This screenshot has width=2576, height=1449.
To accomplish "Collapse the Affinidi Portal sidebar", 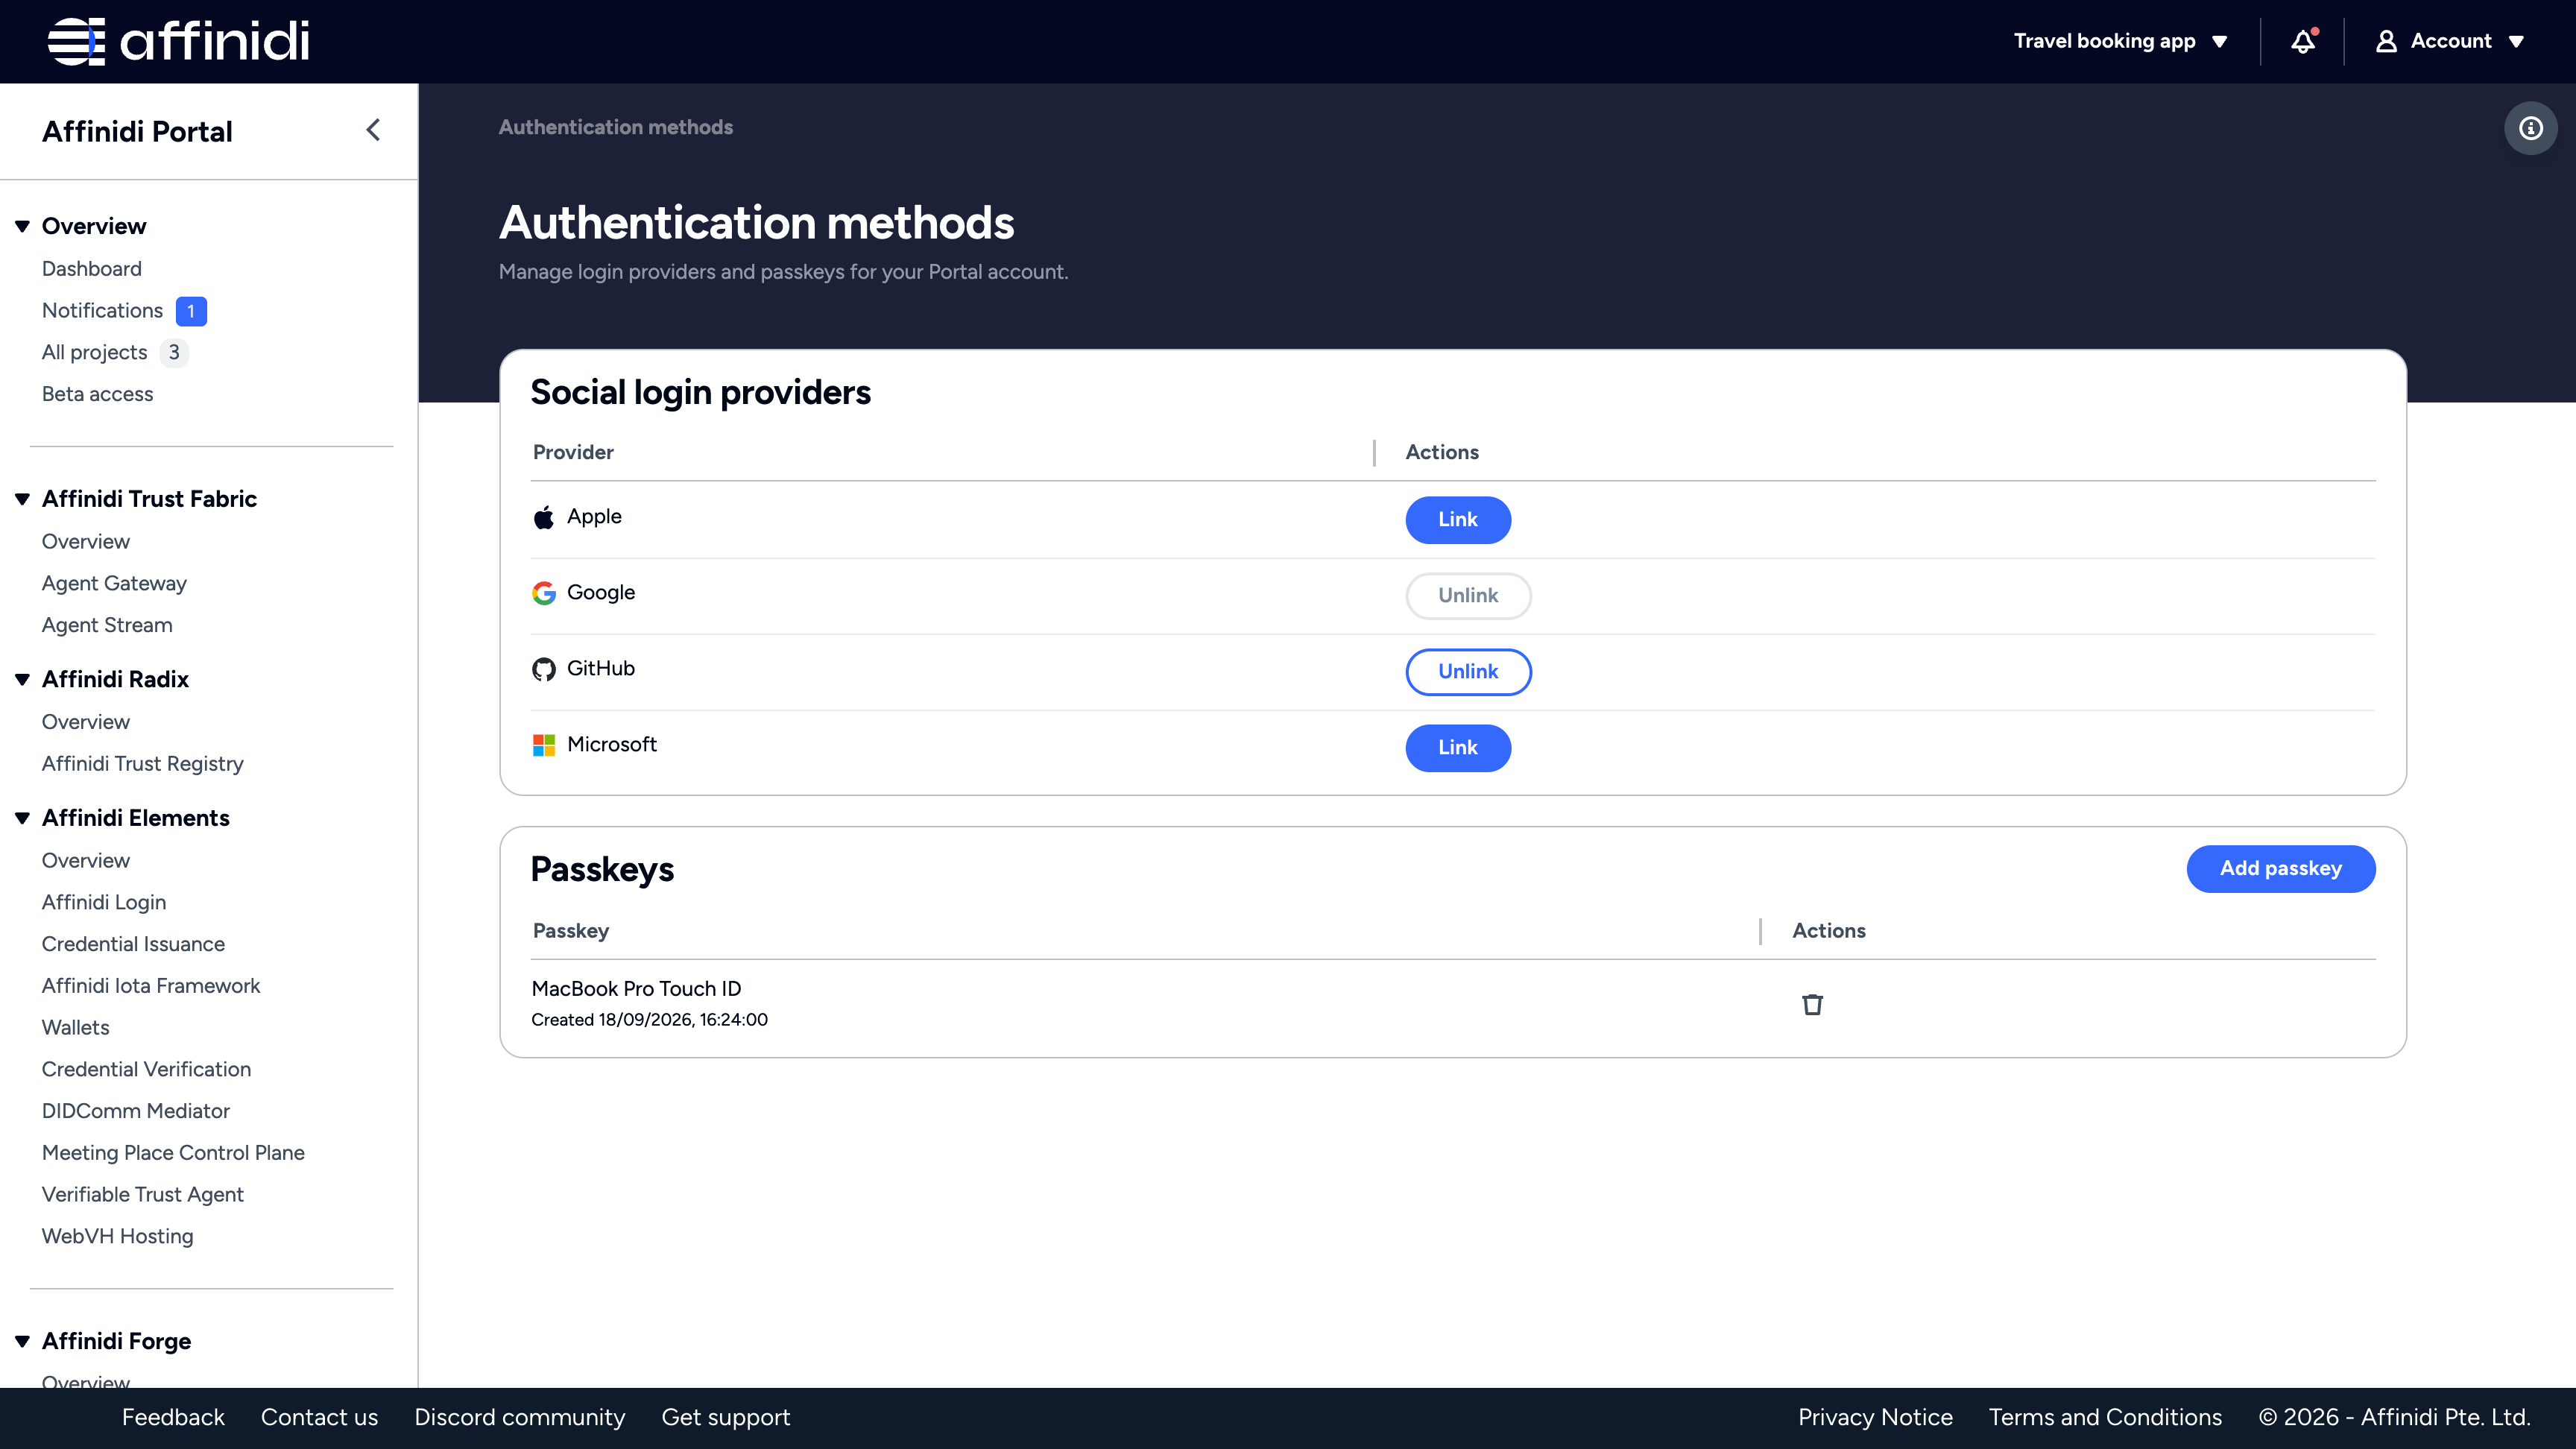I will coord(373,130).
